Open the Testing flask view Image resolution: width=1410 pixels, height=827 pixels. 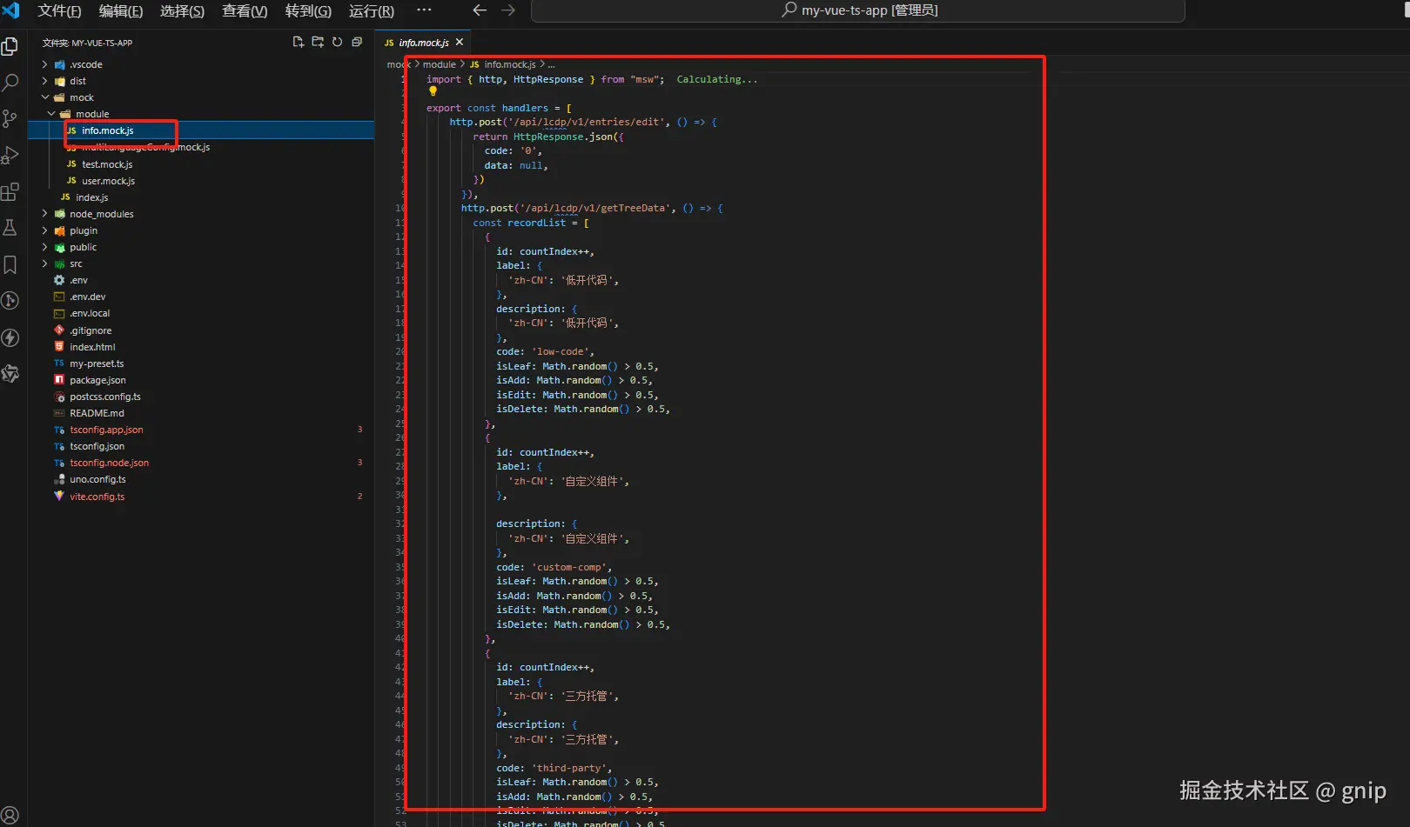coord(10,228)
